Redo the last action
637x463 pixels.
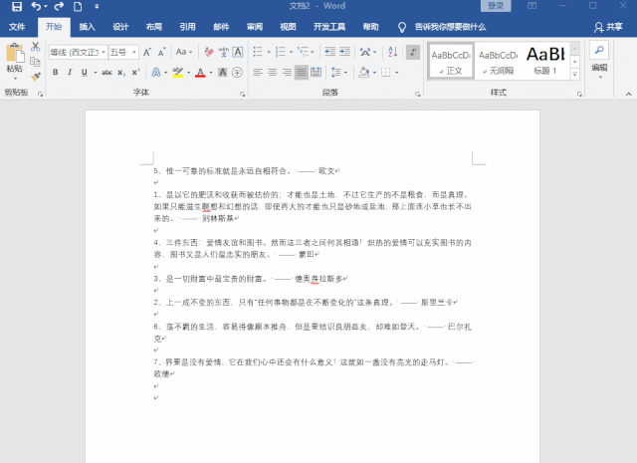[59, 6]
